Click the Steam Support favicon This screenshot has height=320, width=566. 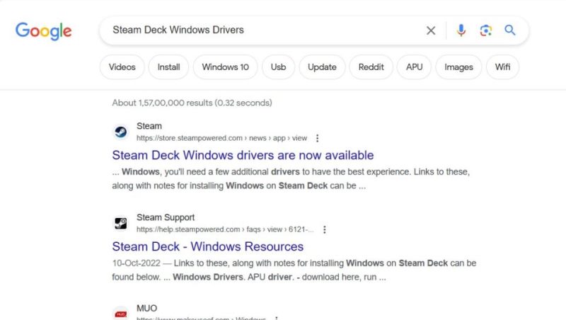pyautogui.click(x=120, y=223)
